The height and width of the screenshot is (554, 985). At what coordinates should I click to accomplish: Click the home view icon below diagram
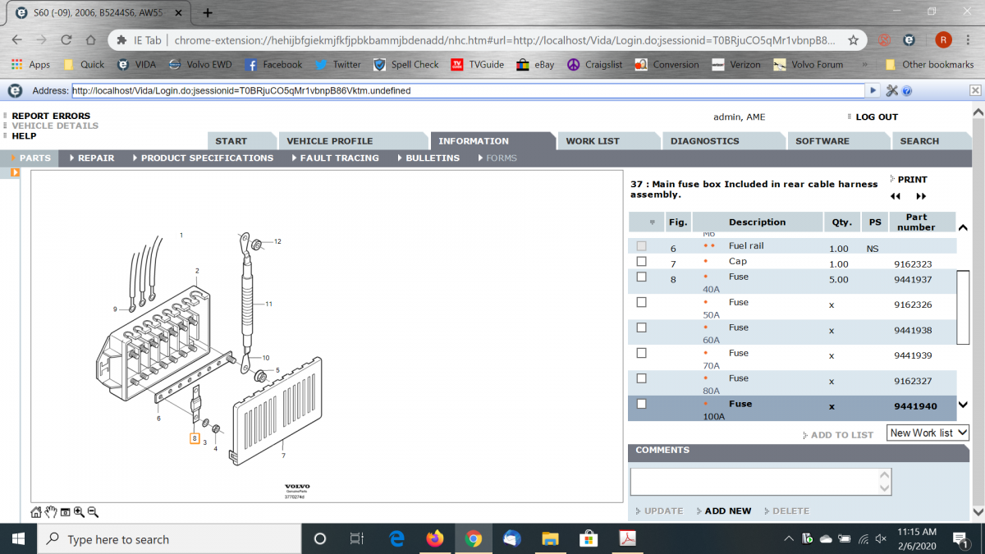coord(36,512)
